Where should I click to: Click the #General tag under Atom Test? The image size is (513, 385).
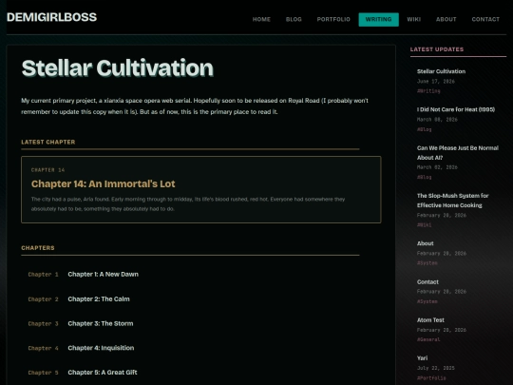coord(428,339)
